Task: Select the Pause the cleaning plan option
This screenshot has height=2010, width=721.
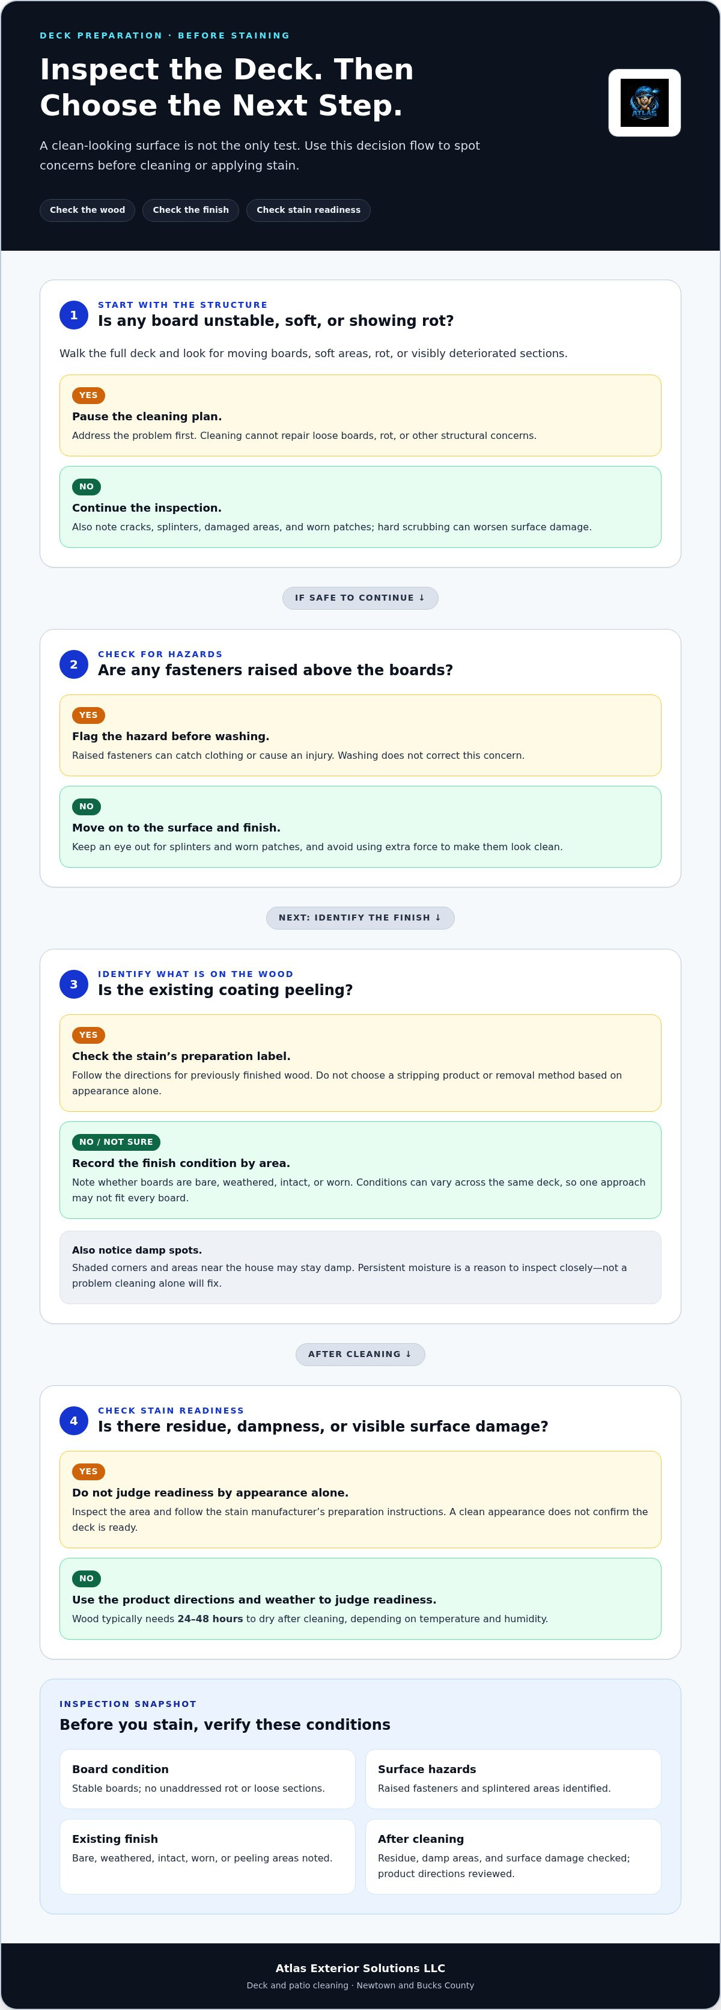Action: [x=360, y=416]
